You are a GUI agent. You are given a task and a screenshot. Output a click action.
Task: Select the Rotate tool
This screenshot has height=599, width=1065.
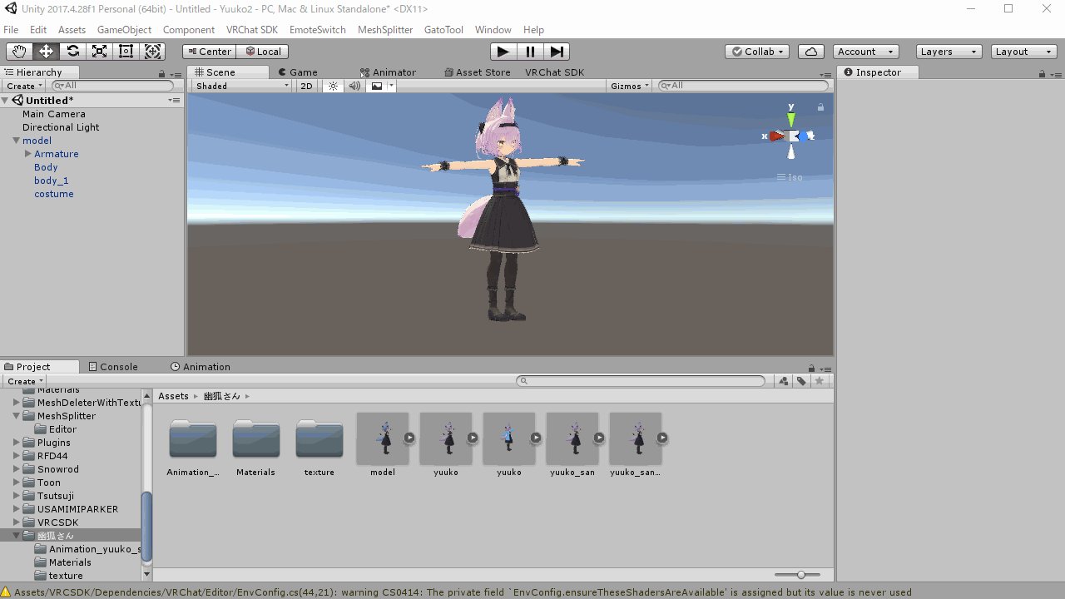click(72, 52)
